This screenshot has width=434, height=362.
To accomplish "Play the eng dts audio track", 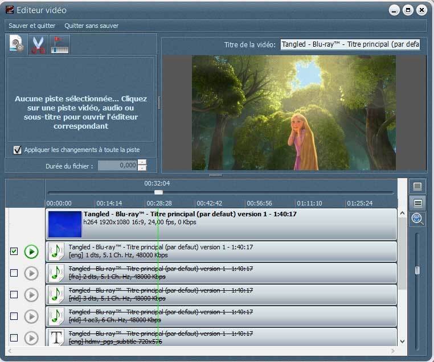I will (31, 252).
